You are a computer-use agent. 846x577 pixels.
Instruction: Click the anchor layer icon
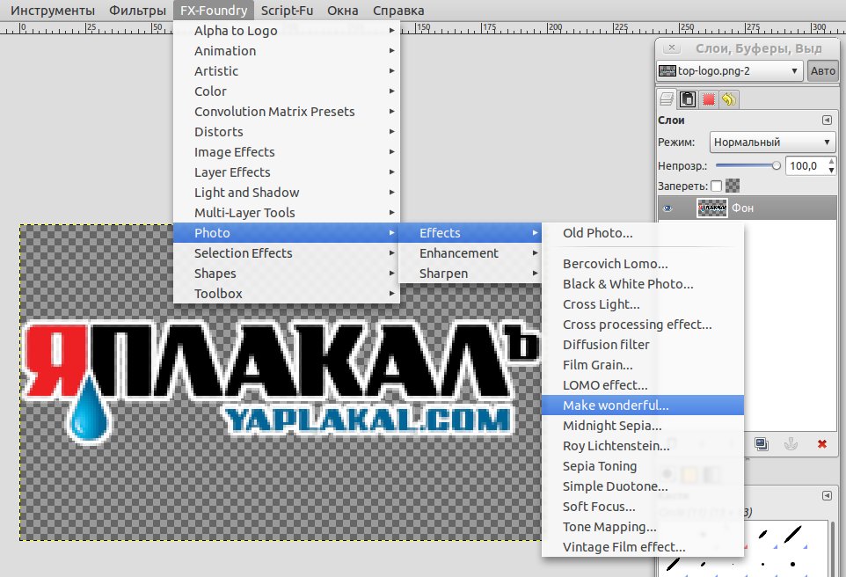pyautogui.click(x=791, y=444)
